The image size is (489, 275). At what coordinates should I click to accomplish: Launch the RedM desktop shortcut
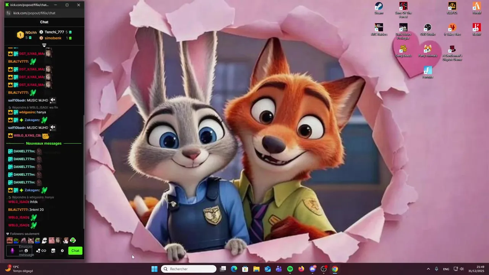[x=476, y=29]
